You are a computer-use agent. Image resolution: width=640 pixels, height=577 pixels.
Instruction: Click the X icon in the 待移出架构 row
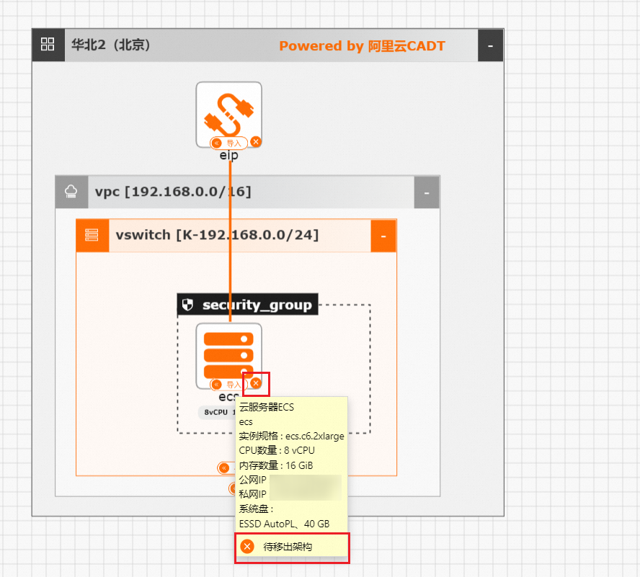[245, 547]
